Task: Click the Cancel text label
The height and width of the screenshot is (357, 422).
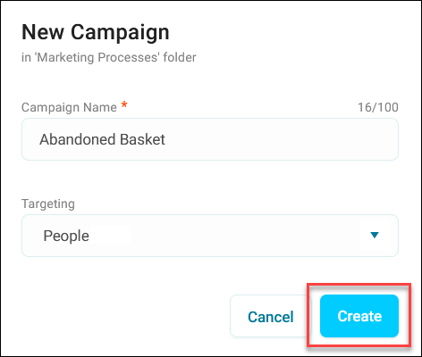Action: 271,317
